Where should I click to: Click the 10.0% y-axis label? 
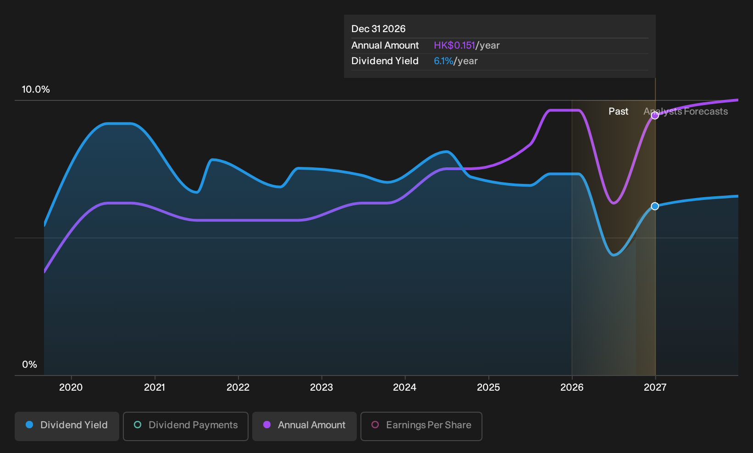[x=36, y=89]
